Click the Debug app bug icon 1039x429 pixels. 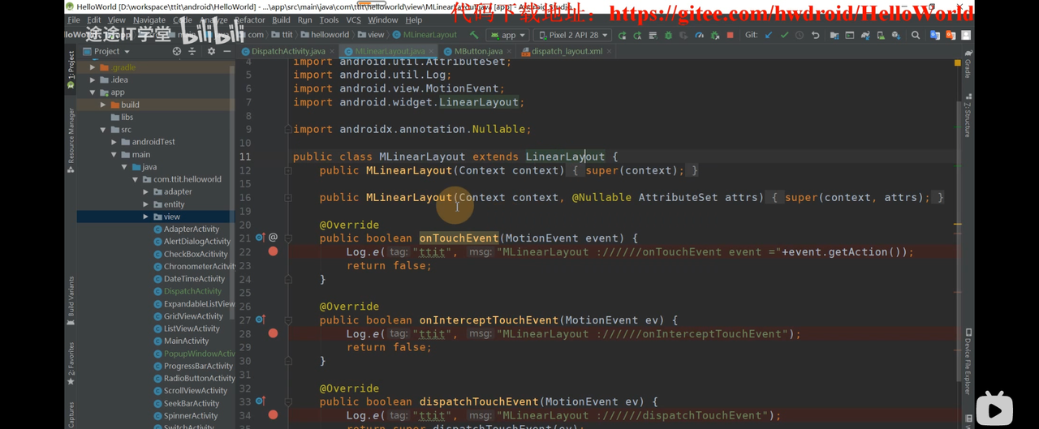668,35
